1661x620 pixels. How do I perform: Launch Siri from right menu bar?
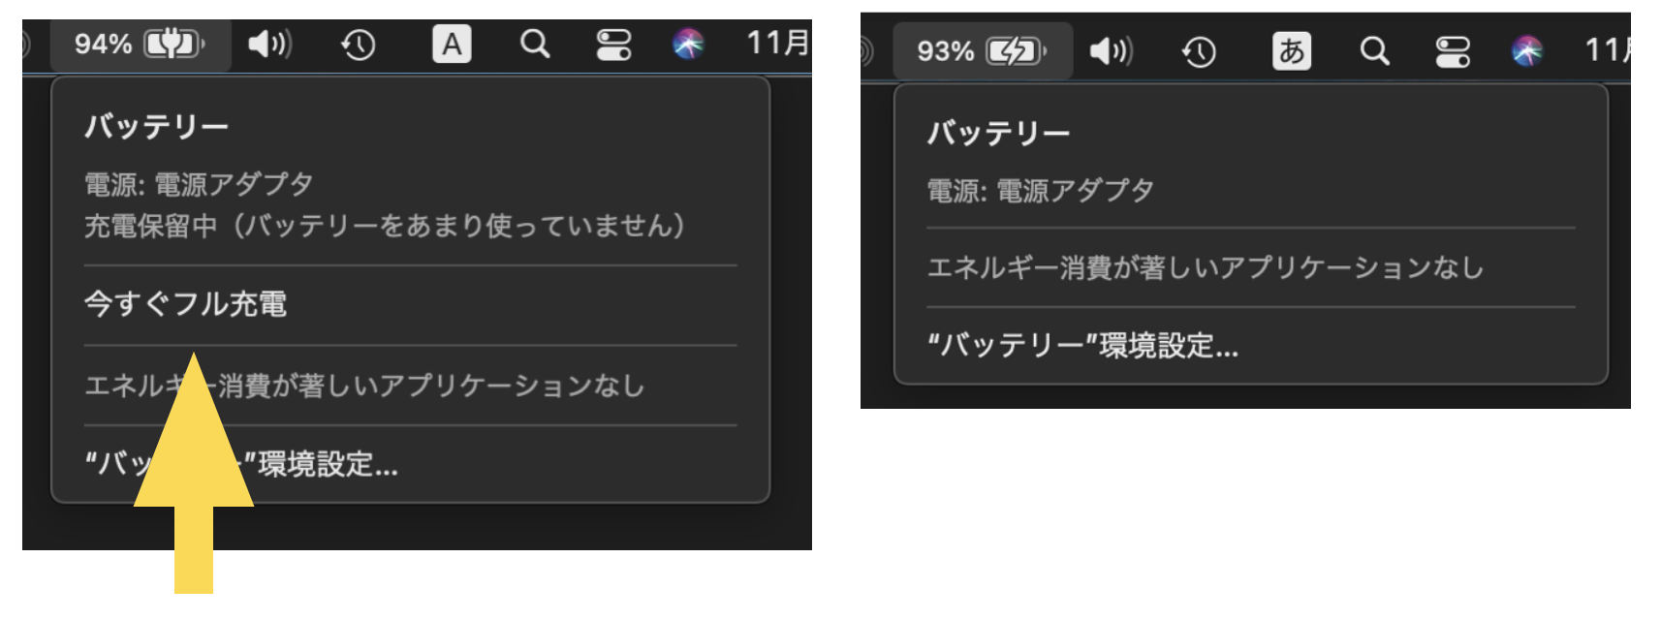[x=1527, y=50]
